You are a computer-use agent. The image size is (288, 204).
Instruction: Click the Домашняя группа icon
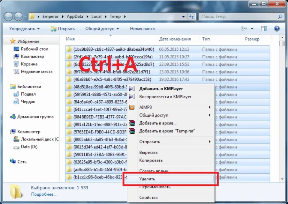point(13,116)
